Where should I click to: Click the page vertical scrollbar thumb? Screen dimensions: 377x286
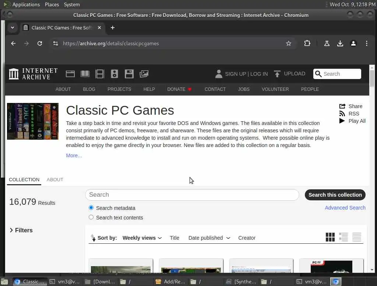(x=372, y=78)
